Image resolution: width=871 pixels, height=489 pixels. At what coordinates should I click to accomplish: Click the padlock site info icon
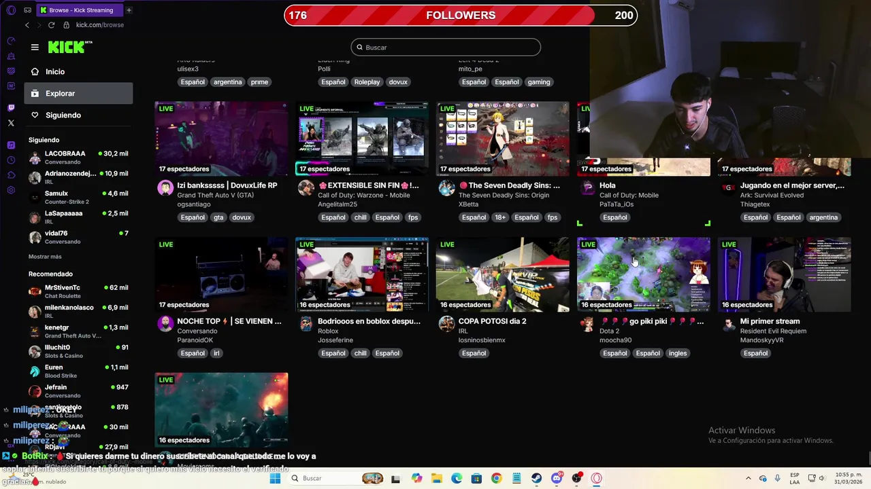click(x=66, y=25)
